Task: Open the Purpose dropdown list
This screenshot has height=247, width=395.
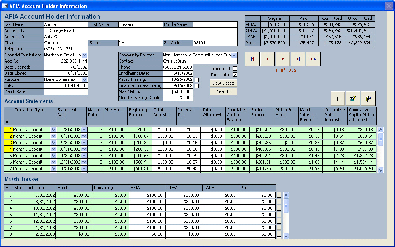Action: click(x=85, y=80)
